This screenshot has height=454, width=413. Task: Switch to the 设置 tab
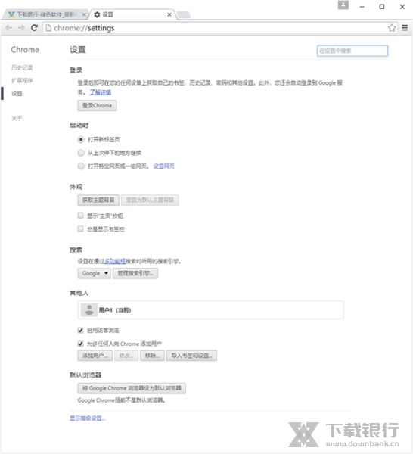132,14
